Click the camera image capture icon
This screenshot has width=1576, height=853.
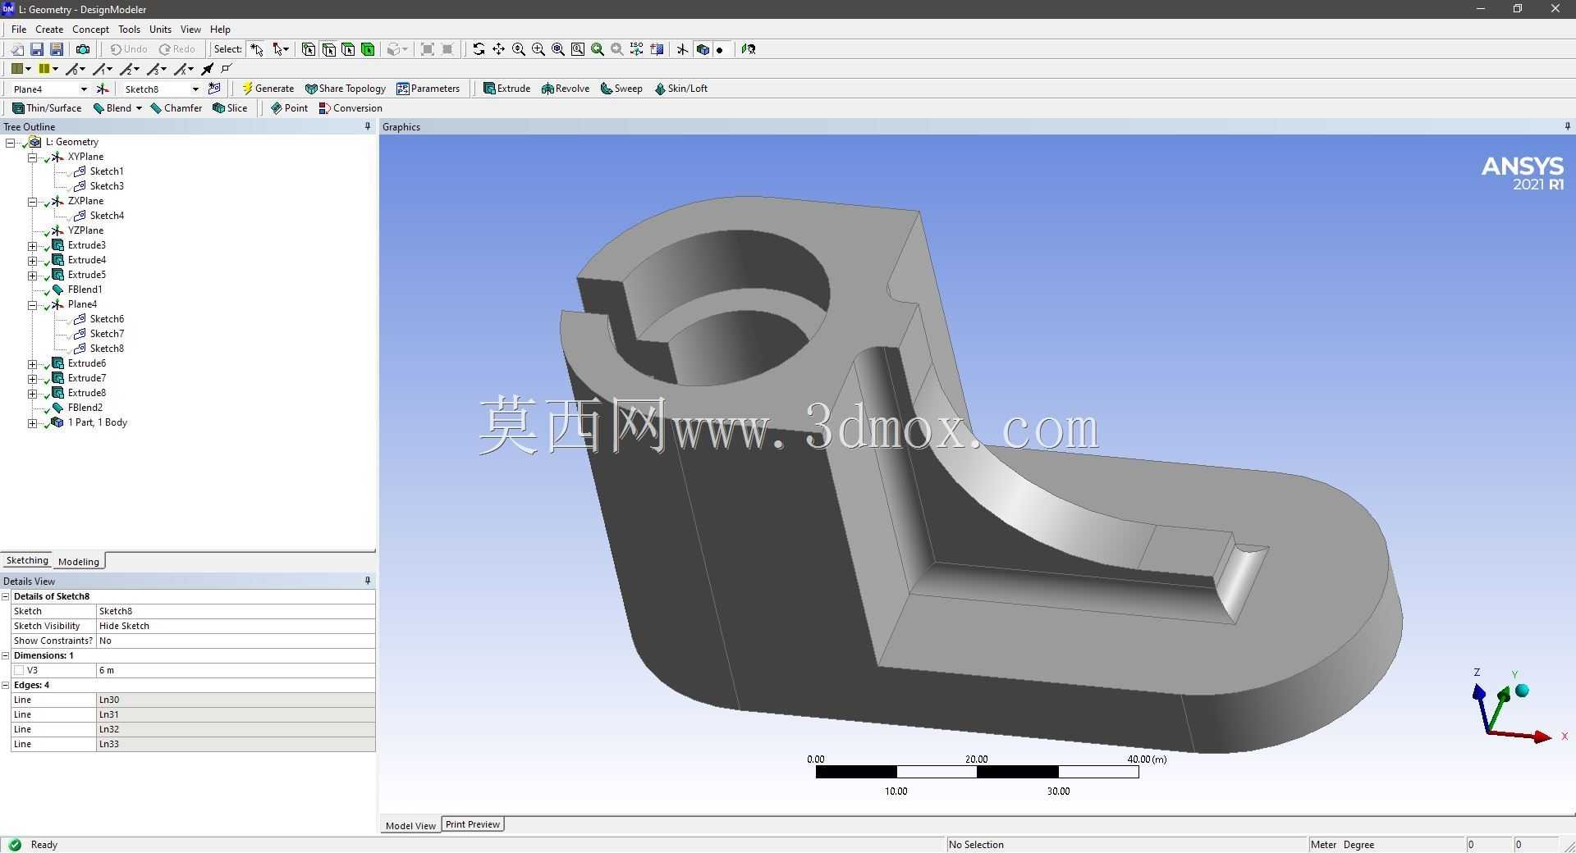[x=83, y=49]
